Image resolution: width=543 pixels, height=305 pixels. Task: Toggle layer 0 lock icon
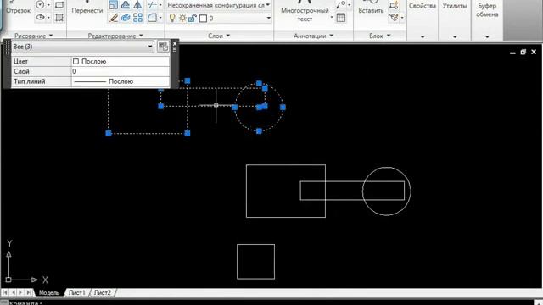pyautogui.click(x=193, y=19)
